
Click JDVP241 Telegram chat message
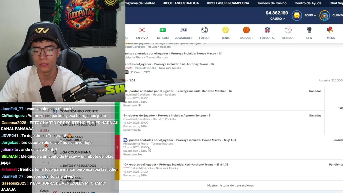click(36, 136)
